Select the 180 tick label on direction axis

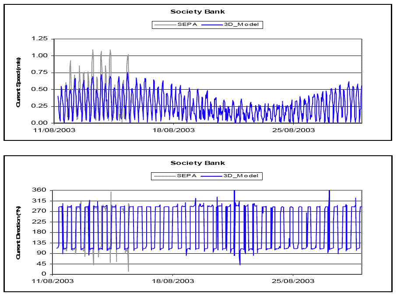[42, 232]
